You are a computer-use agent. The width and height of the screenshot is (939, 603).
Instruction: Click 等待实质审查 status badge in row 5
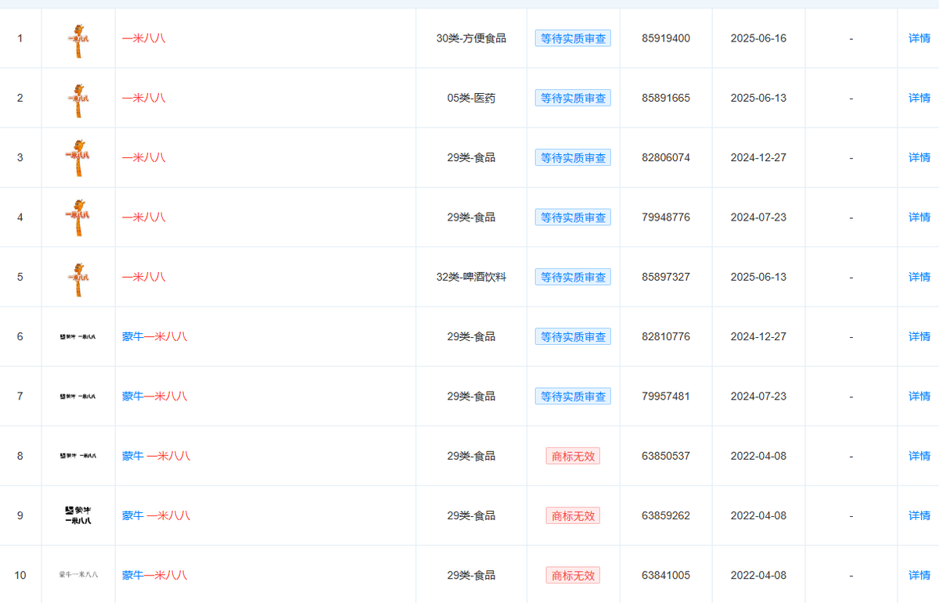[x=573, y=277]
